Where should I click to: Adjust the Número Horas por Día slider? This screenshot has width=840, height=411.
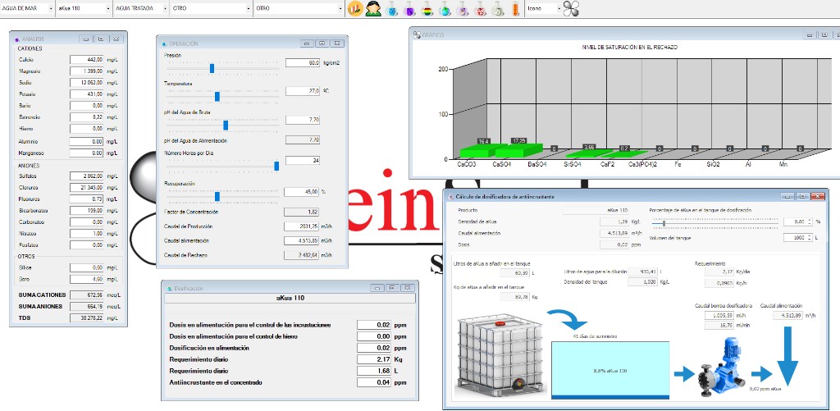tap(276, 166)
